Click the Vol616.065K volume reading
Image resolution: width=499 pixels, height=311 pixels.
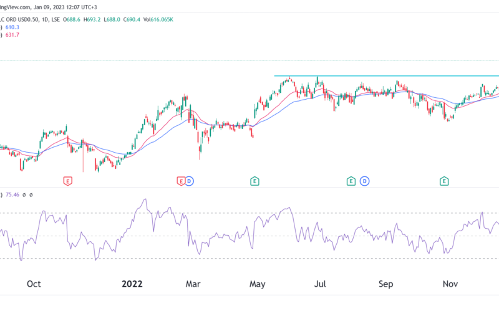pos(158,20)
